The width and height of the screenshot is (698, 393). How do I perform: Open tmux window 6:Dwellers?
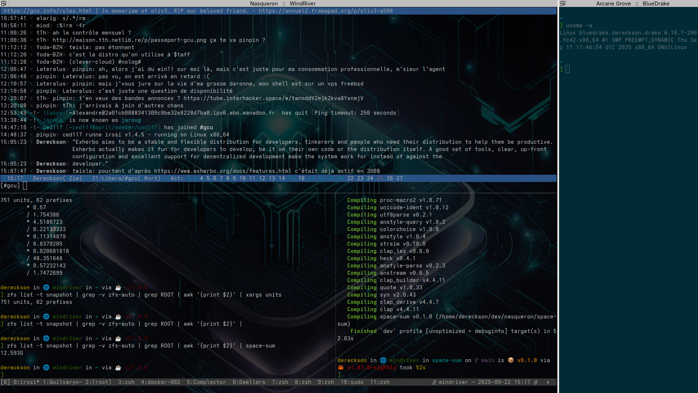pyautogui.click(x=249, y=382)
